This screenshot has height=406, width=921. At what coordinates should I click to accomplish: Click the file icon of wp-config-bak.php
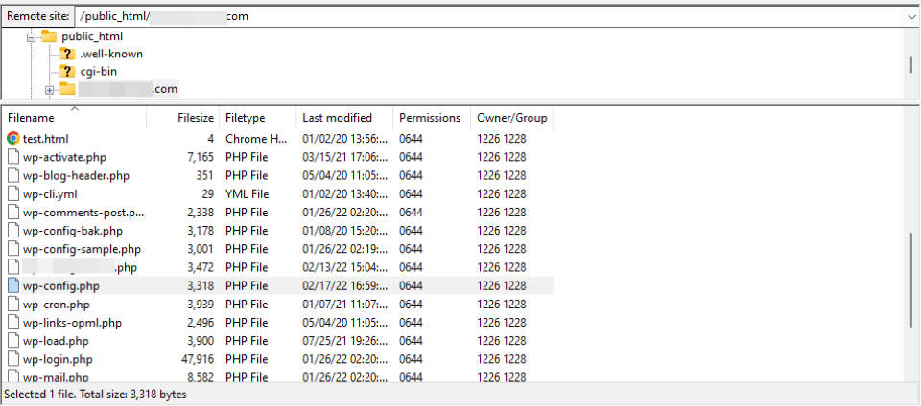(x=13, y=231)
